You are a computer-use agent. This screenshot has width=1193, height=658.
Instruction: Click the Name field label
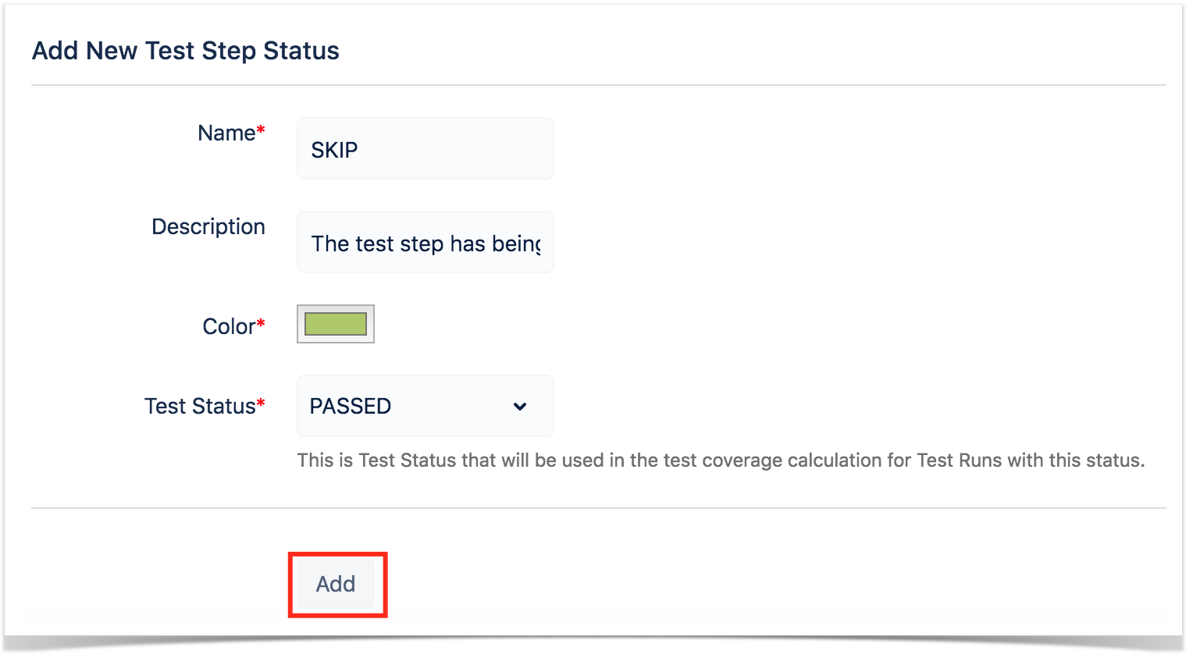tap(226, 133)
